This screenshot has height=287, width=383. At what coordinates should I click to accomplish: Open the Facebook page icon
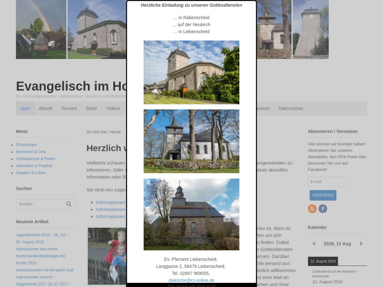(x=323, y=209)
